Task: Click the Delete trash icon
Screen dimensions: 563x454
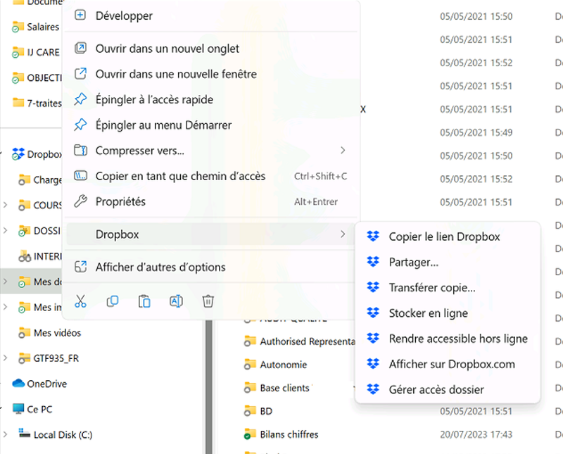Action: tap(208, 301)
